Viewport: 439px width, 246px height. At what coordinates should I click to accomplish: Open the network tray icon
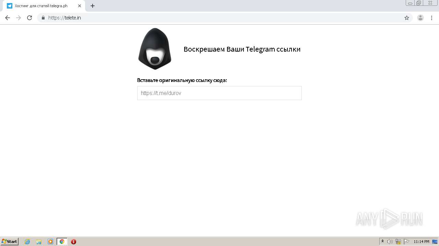click(x=398, y=242)
